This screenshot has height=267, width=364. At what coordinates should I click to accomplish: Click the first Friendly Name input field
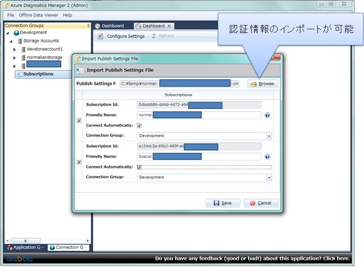click(199, 115)
